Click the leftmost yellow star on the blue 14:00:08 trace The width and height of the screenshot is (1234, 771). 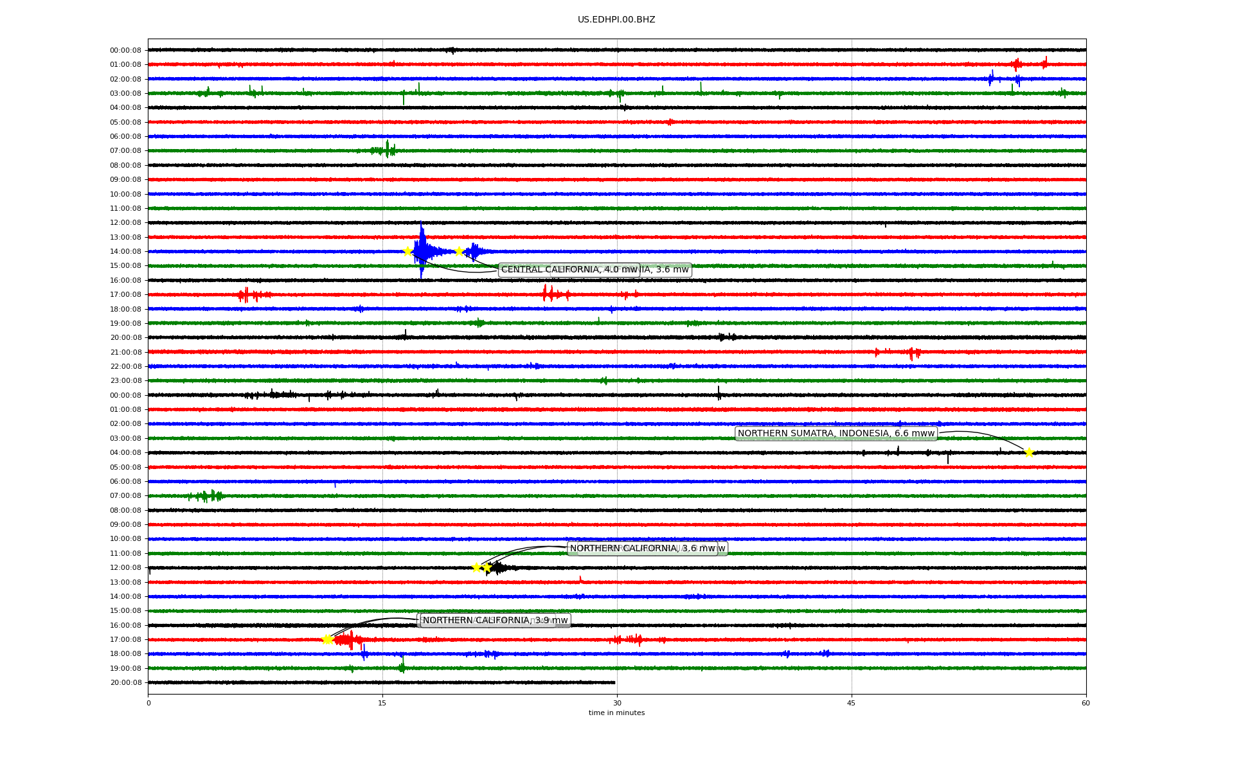pos(407,251)
